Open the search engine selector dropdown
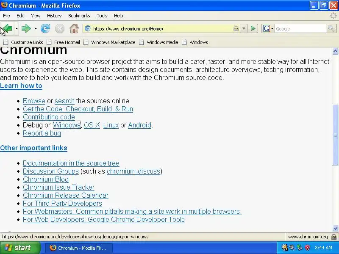The height and width of the screenshot is (254, 339). click(x=272, y=28)
